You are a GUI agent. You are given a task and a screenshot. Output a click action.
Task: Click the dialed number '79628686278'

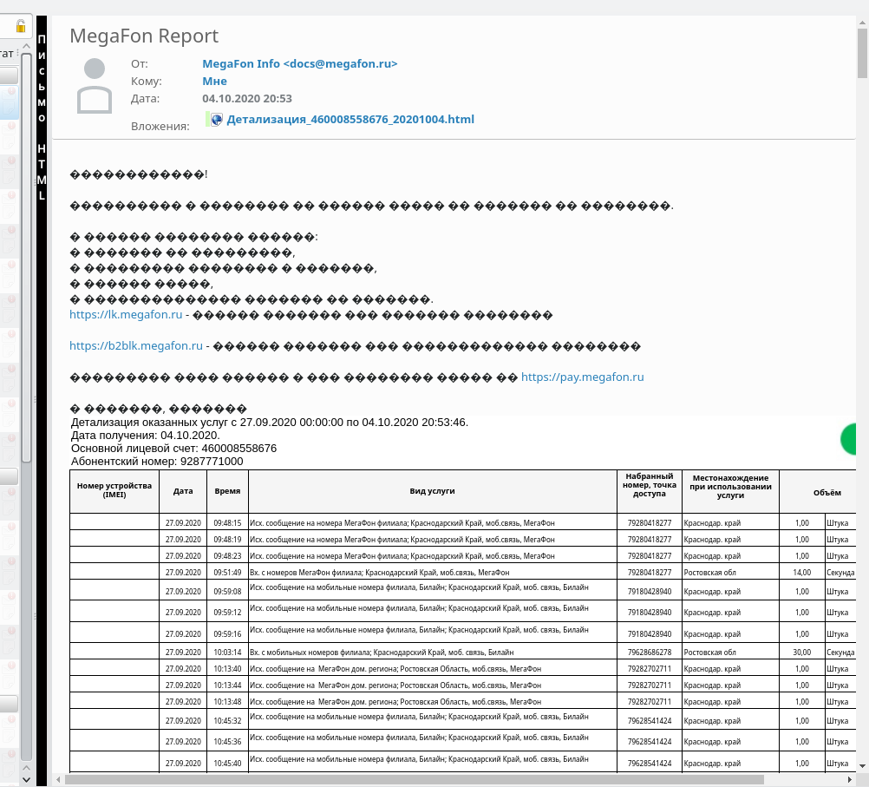click(x=650, y=653)
